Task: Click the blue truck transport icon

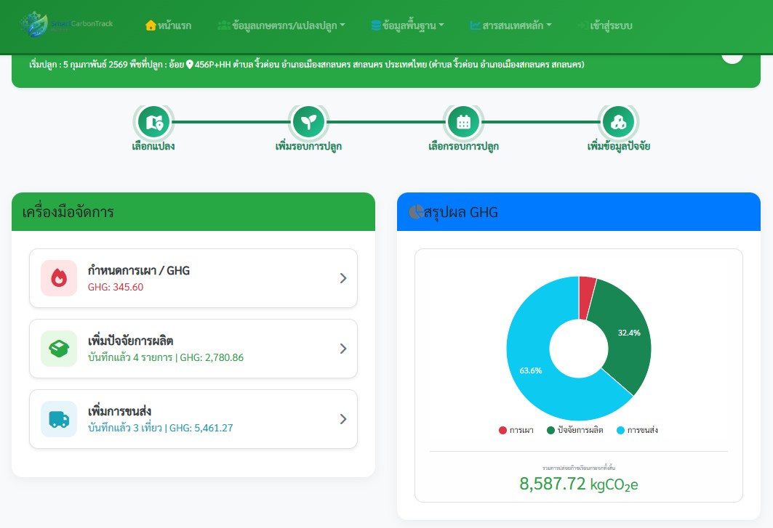Action: [59, 419]
